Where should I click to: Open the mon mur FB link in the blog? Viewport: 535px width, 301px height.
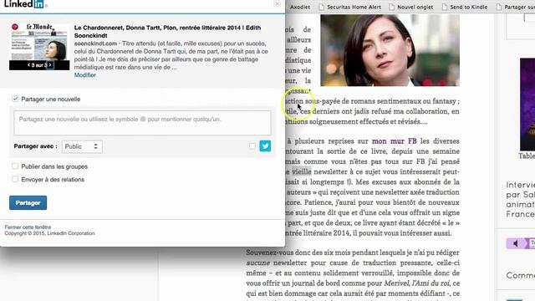[x=394, y=141]
